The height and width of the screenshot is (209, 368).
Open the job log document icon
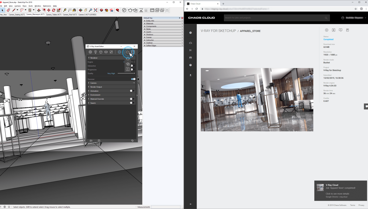point(347,30)
